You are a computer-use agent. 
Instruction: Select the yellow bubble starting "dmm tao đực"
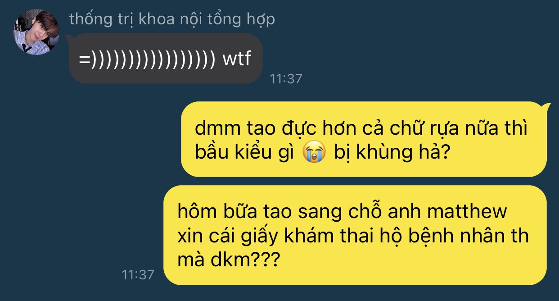[x=364, y=140]
